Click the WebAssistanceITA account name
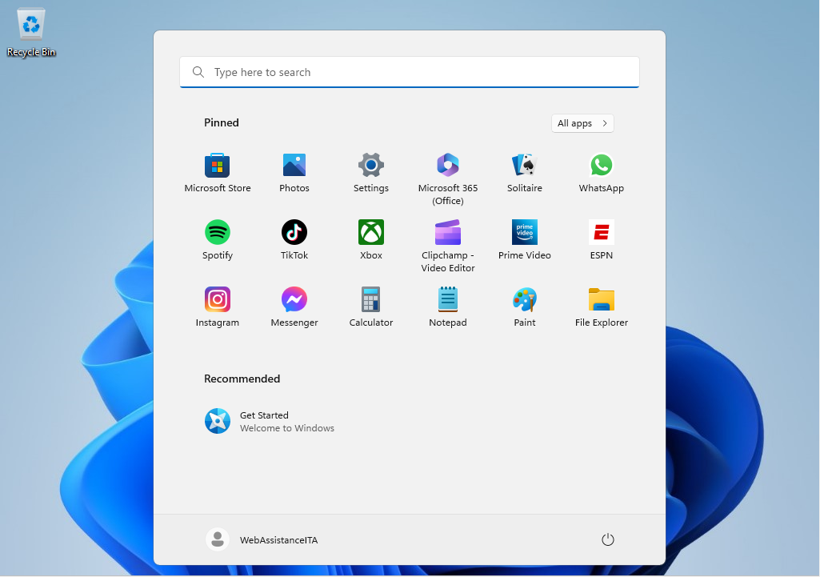This screenshot has height=577, width=820. 278,540
